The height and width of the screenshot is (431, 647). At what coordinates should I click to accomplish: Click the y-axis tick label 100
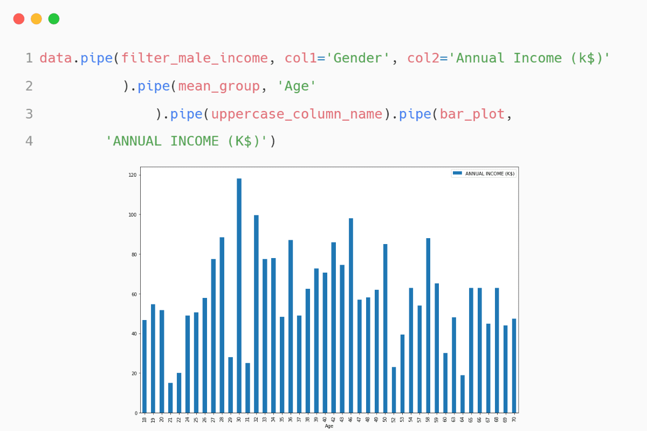(133, 214)
